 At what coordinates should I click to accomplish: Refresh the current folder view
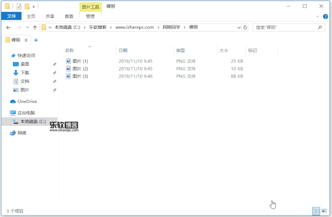coord(245,27)
